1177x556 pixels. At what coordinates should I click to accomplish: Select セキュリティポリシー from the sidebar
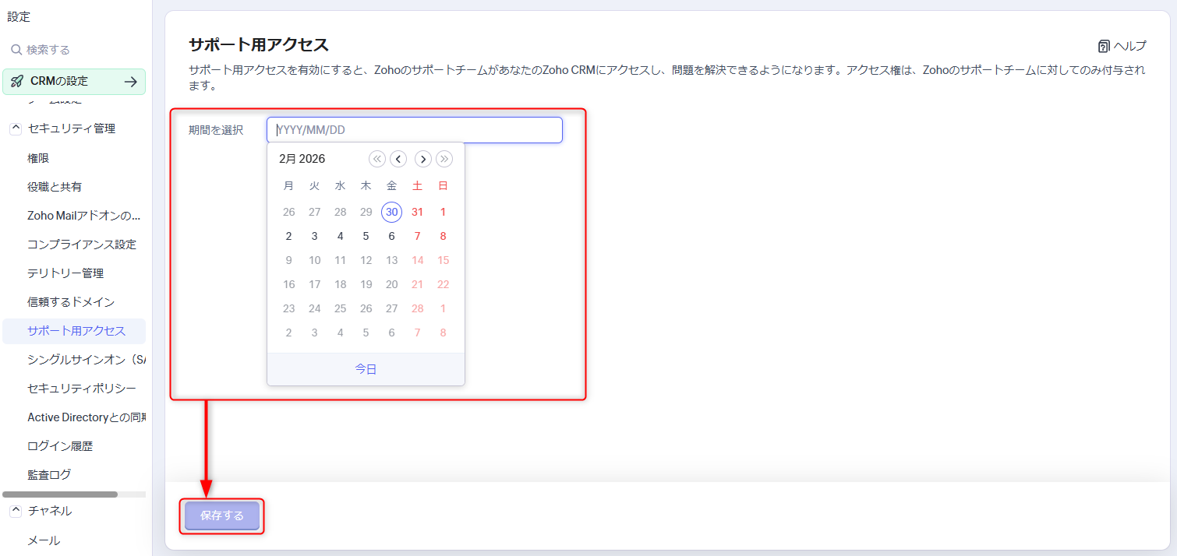[81, 388]
